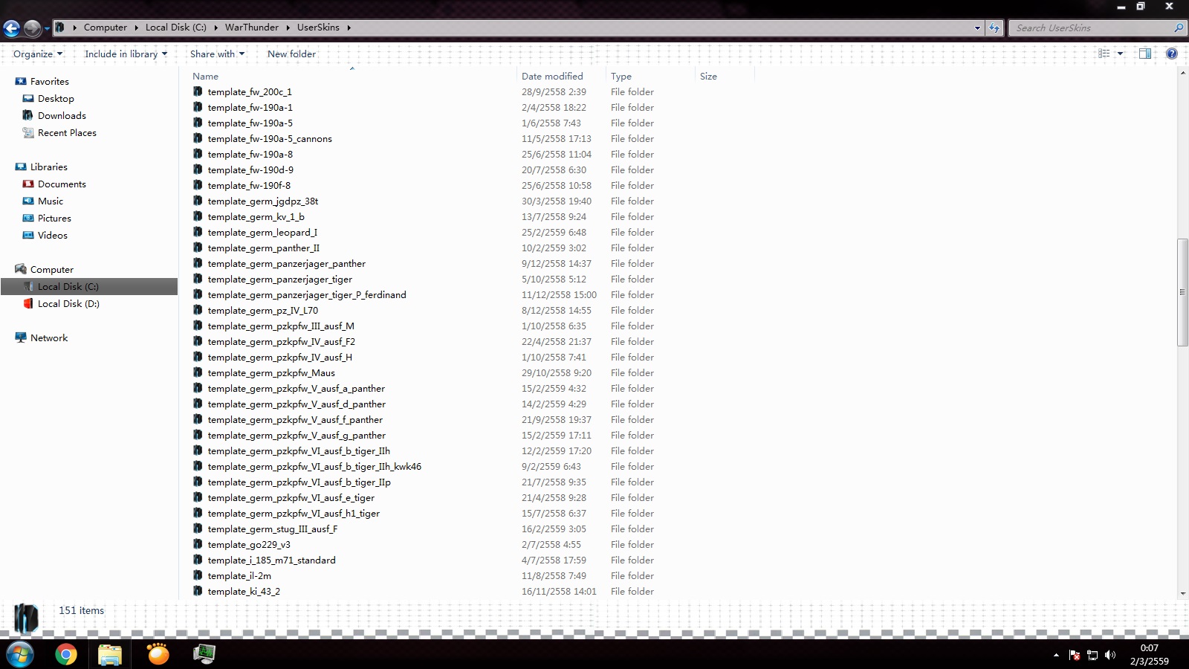Show hidden system tray icons

pyautogui.click(x=1056, y=655)
